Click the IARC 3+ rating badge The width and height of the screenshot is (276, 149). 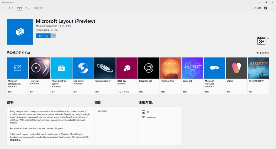click(x=261, y=41)
